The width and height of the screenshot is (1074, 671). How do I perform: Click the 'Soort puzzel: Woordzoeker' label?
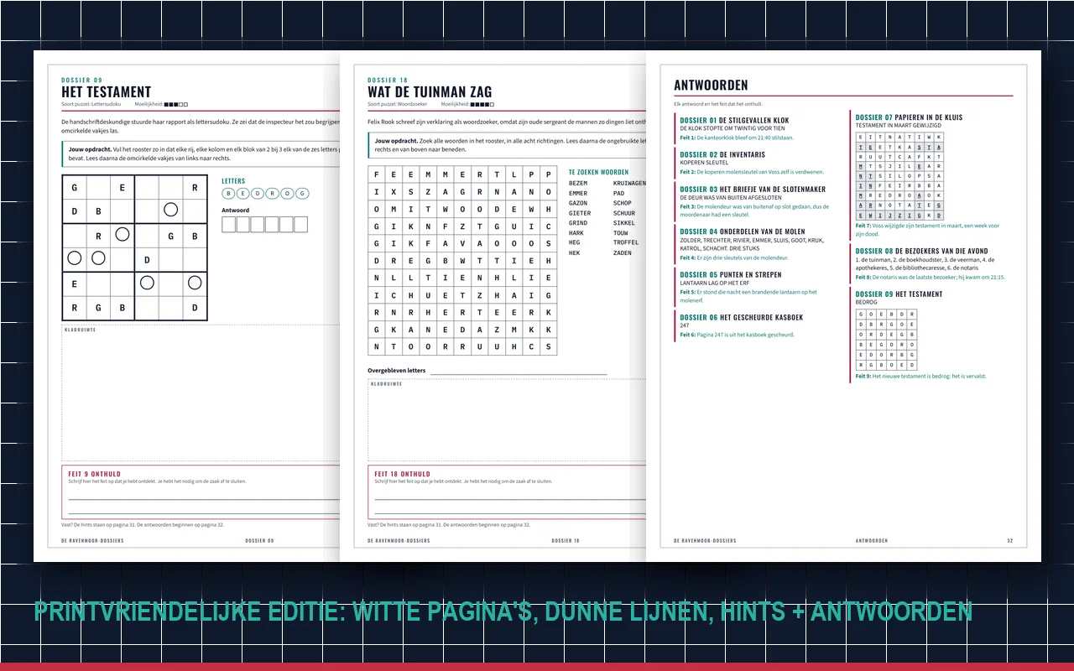point(399,105)
